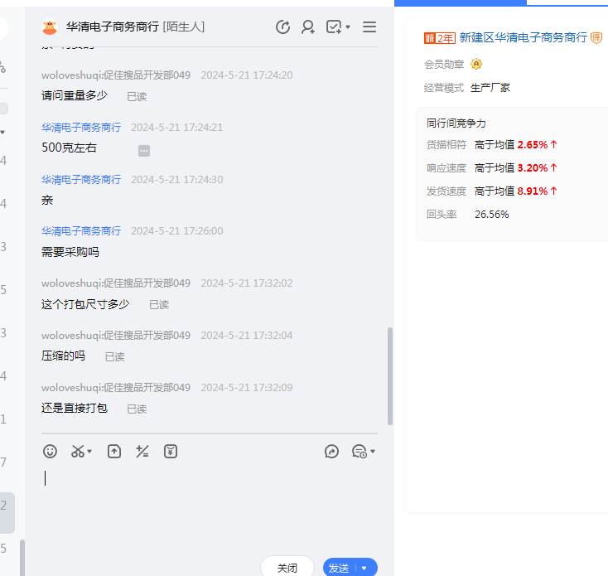Click the message 压缩的吗
Screen dimensions: 608x576
coord(63,356)
